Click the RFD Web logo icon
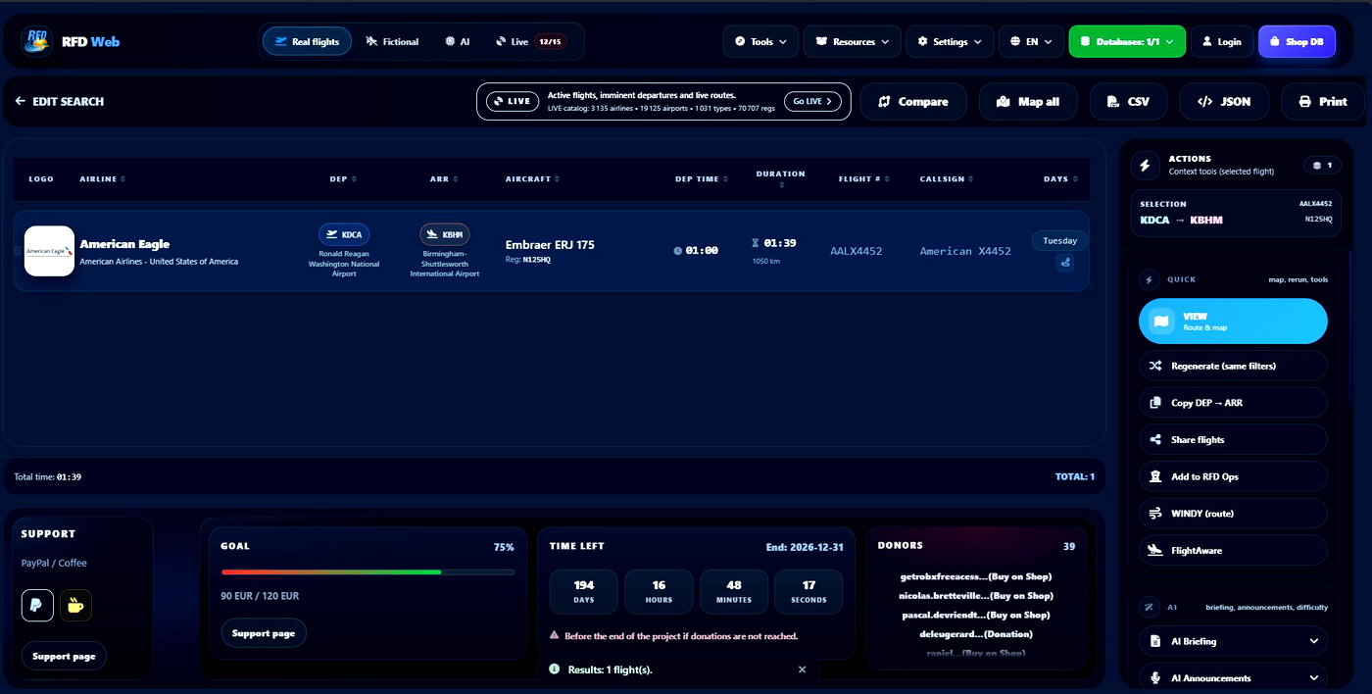 (x=37, y=41)
